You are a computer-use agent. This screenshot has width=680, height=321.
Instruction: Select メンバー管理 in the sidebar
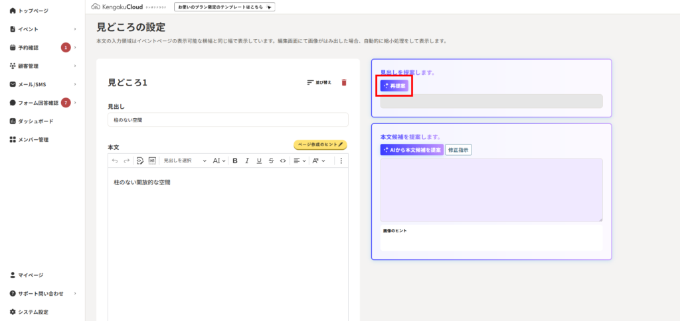click(x=33, y=140)
